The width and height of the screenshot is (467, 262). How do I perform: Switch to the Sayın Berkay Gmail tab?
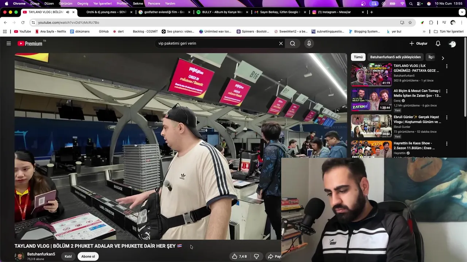coord(280,12)
